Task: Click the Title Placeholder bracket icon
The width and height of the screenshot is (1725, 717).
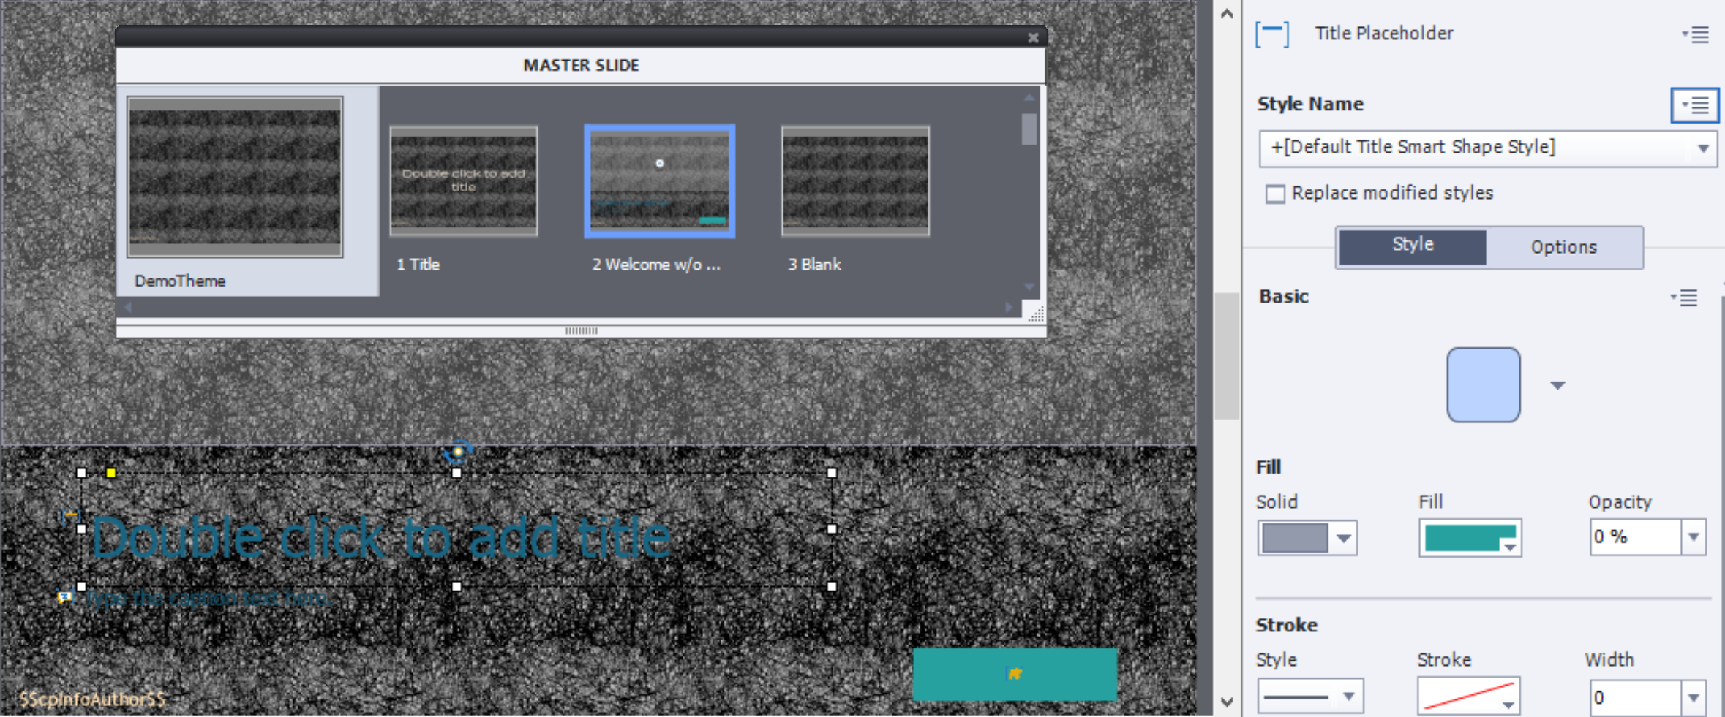Action: (x=1272, y=34)
